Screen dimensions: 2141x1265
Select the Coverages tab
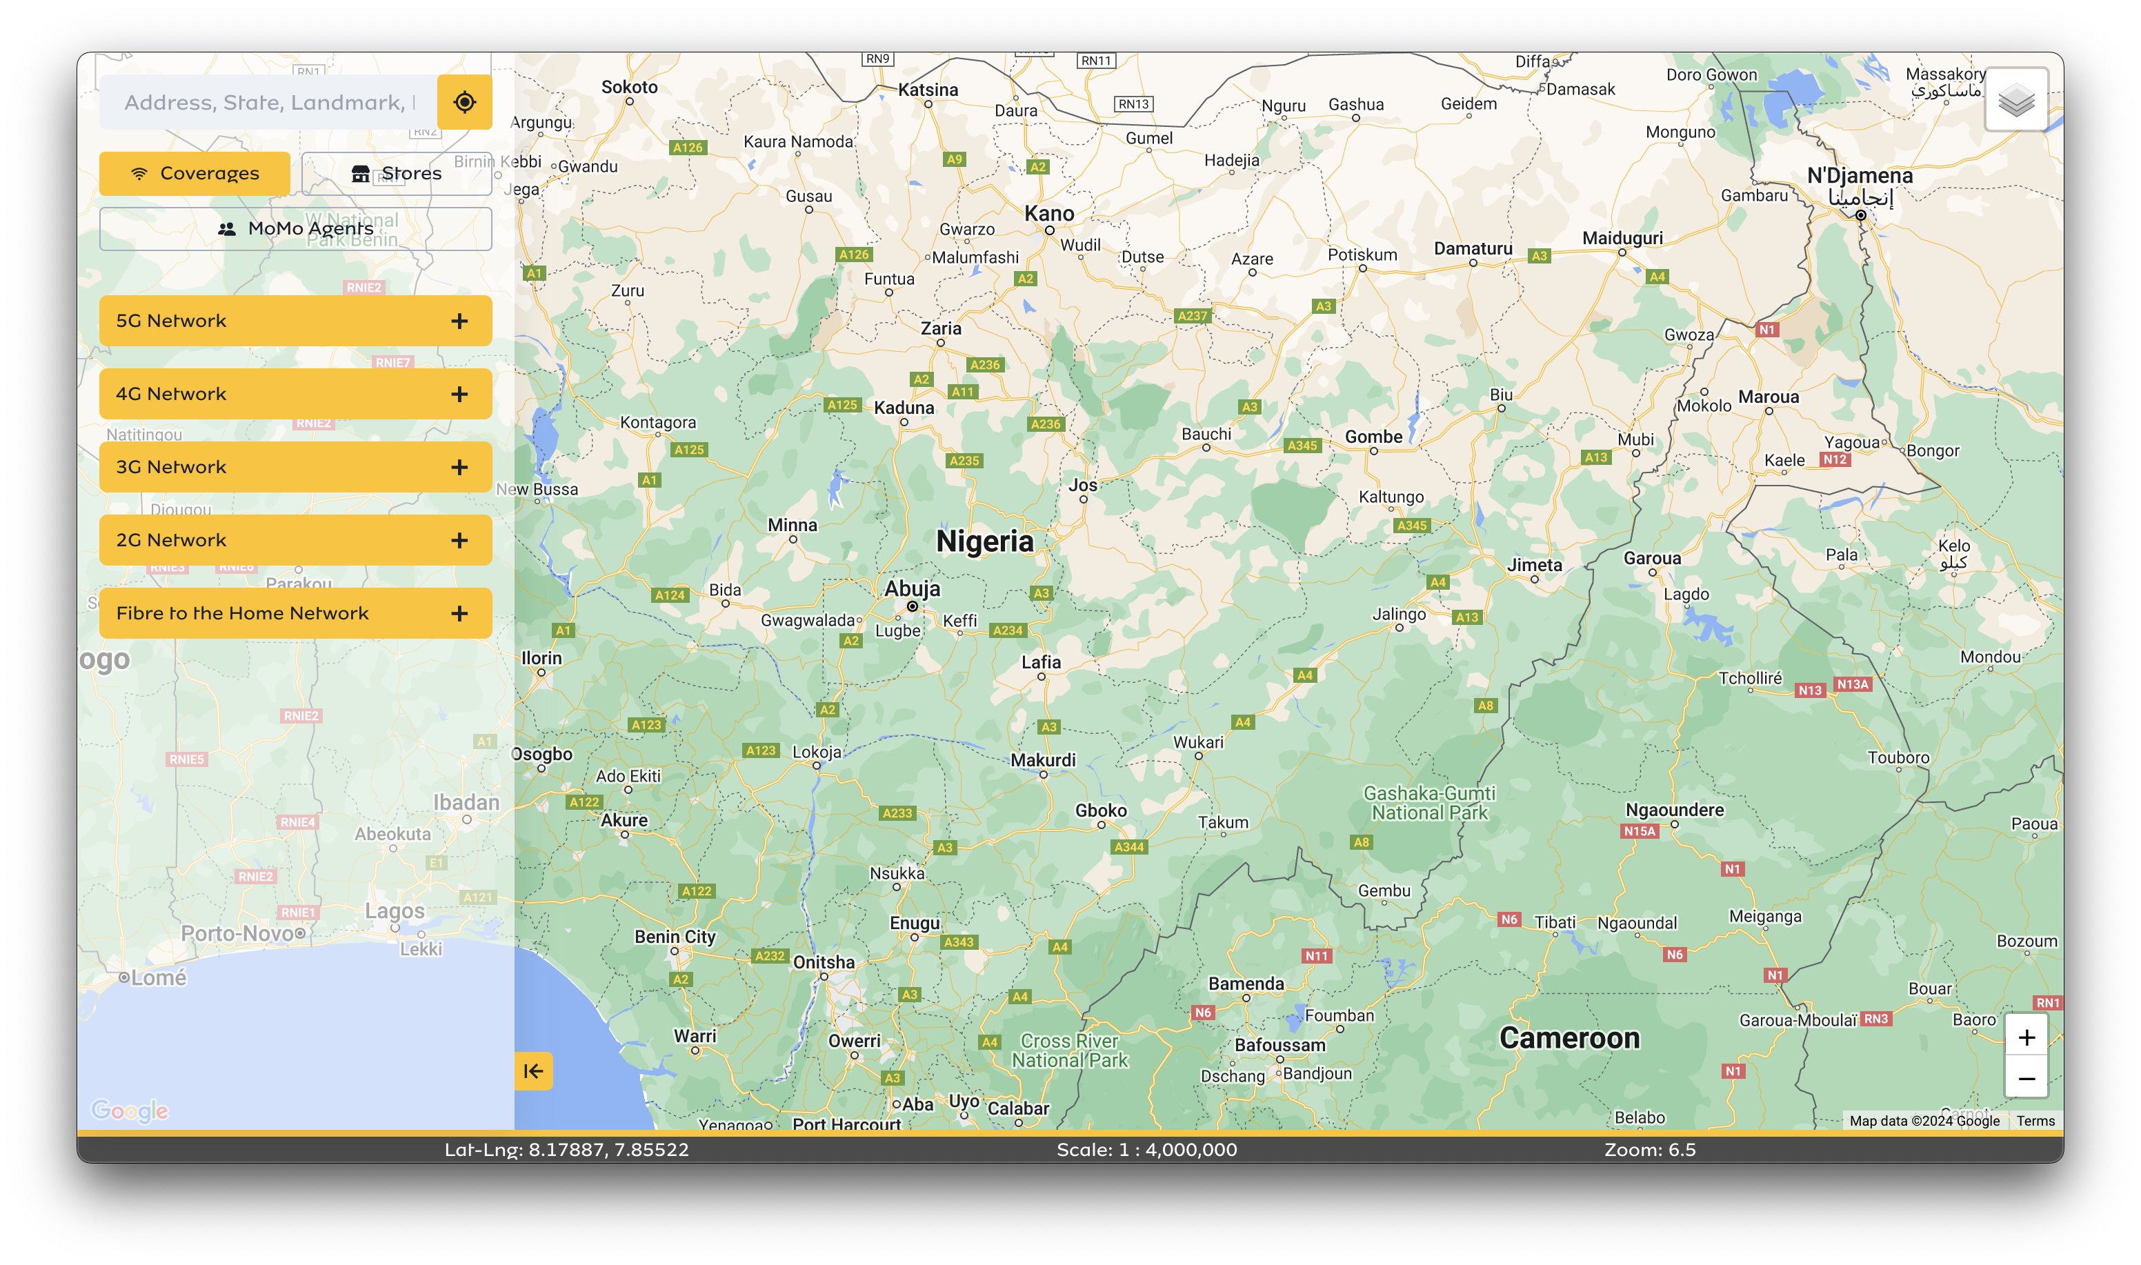(x=195, y=174)
